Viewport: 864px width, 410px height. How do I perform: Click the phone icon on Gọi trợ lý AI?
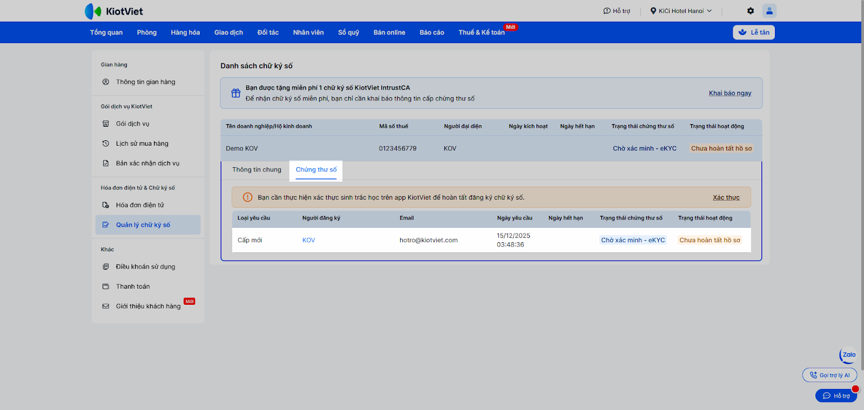(x=813, y=375)
